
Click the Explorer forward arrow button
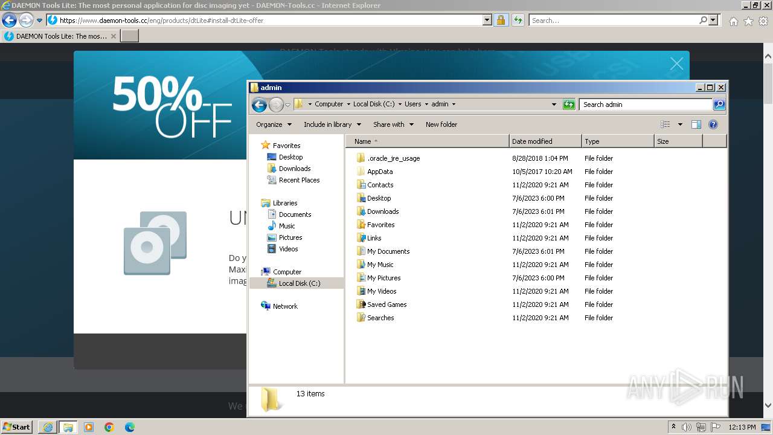(276, 105)
